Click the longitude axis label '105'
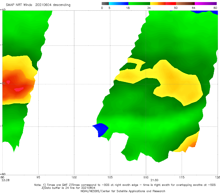 pyautogui.click(x=110, y=178)
